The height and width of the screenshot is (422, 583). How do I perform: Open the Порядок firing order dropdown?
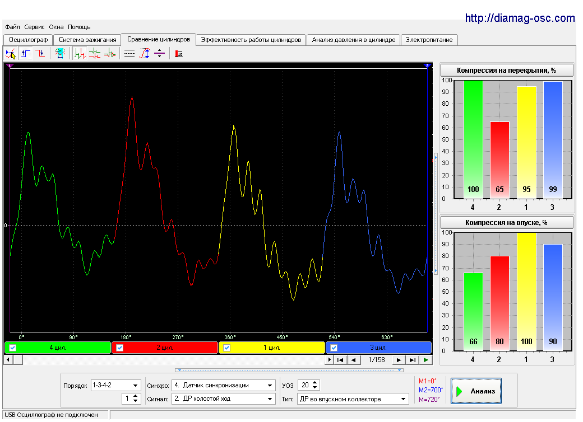135,385
